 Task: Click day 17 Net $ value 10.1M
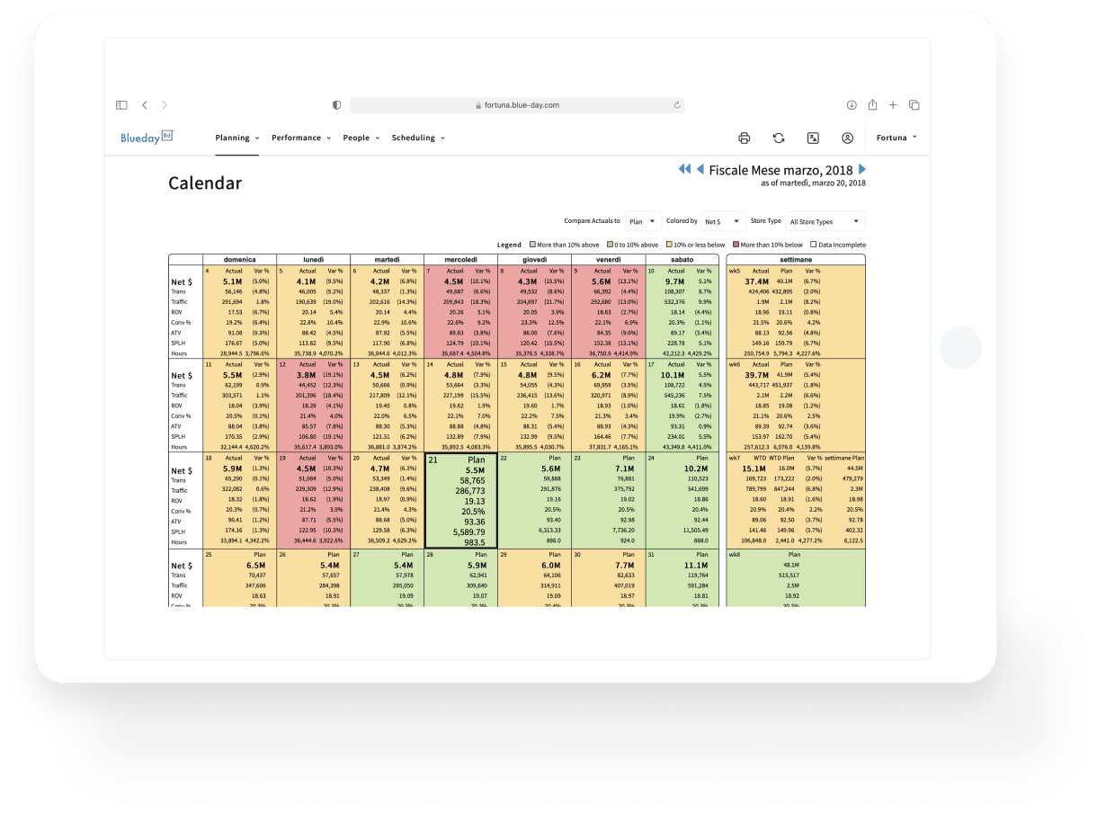[x=673, y=375]
